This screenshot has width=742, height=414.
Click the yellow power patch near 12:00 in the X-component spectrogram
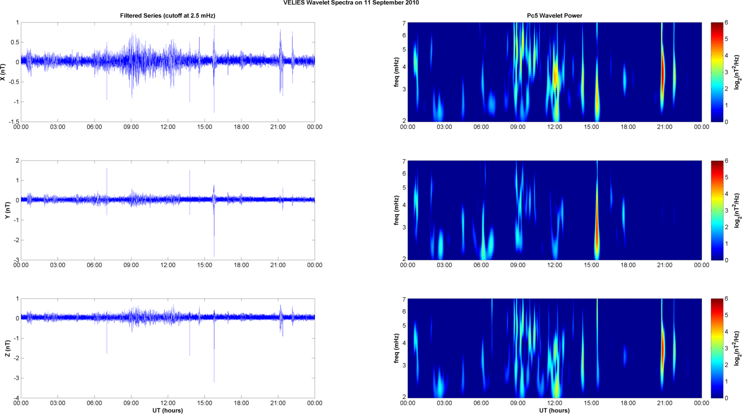pyautogui.click(x=555, y=75)
